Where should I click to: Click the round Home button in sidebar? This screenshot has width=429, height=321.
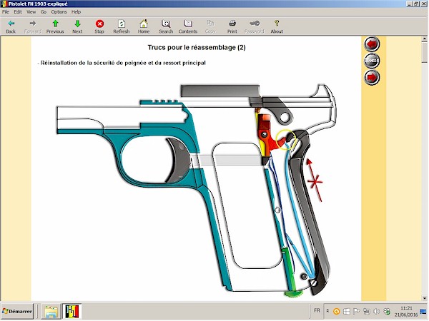click(372, 61)
